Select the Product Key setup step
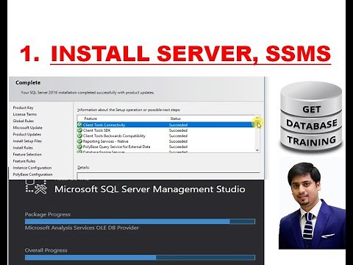 point(23,107)
